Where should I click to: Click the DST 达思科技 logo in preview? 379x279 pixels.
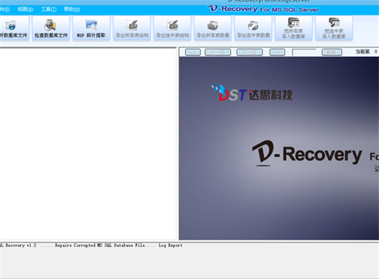point(252,93)
